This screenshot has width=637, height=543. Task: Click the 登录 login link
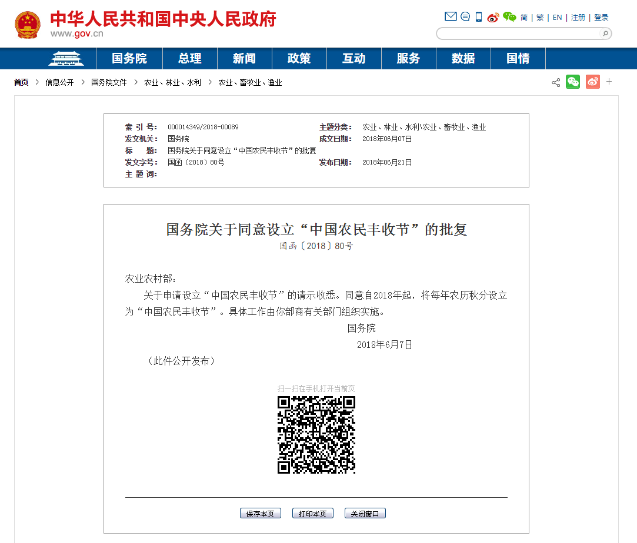coord(601,18)
